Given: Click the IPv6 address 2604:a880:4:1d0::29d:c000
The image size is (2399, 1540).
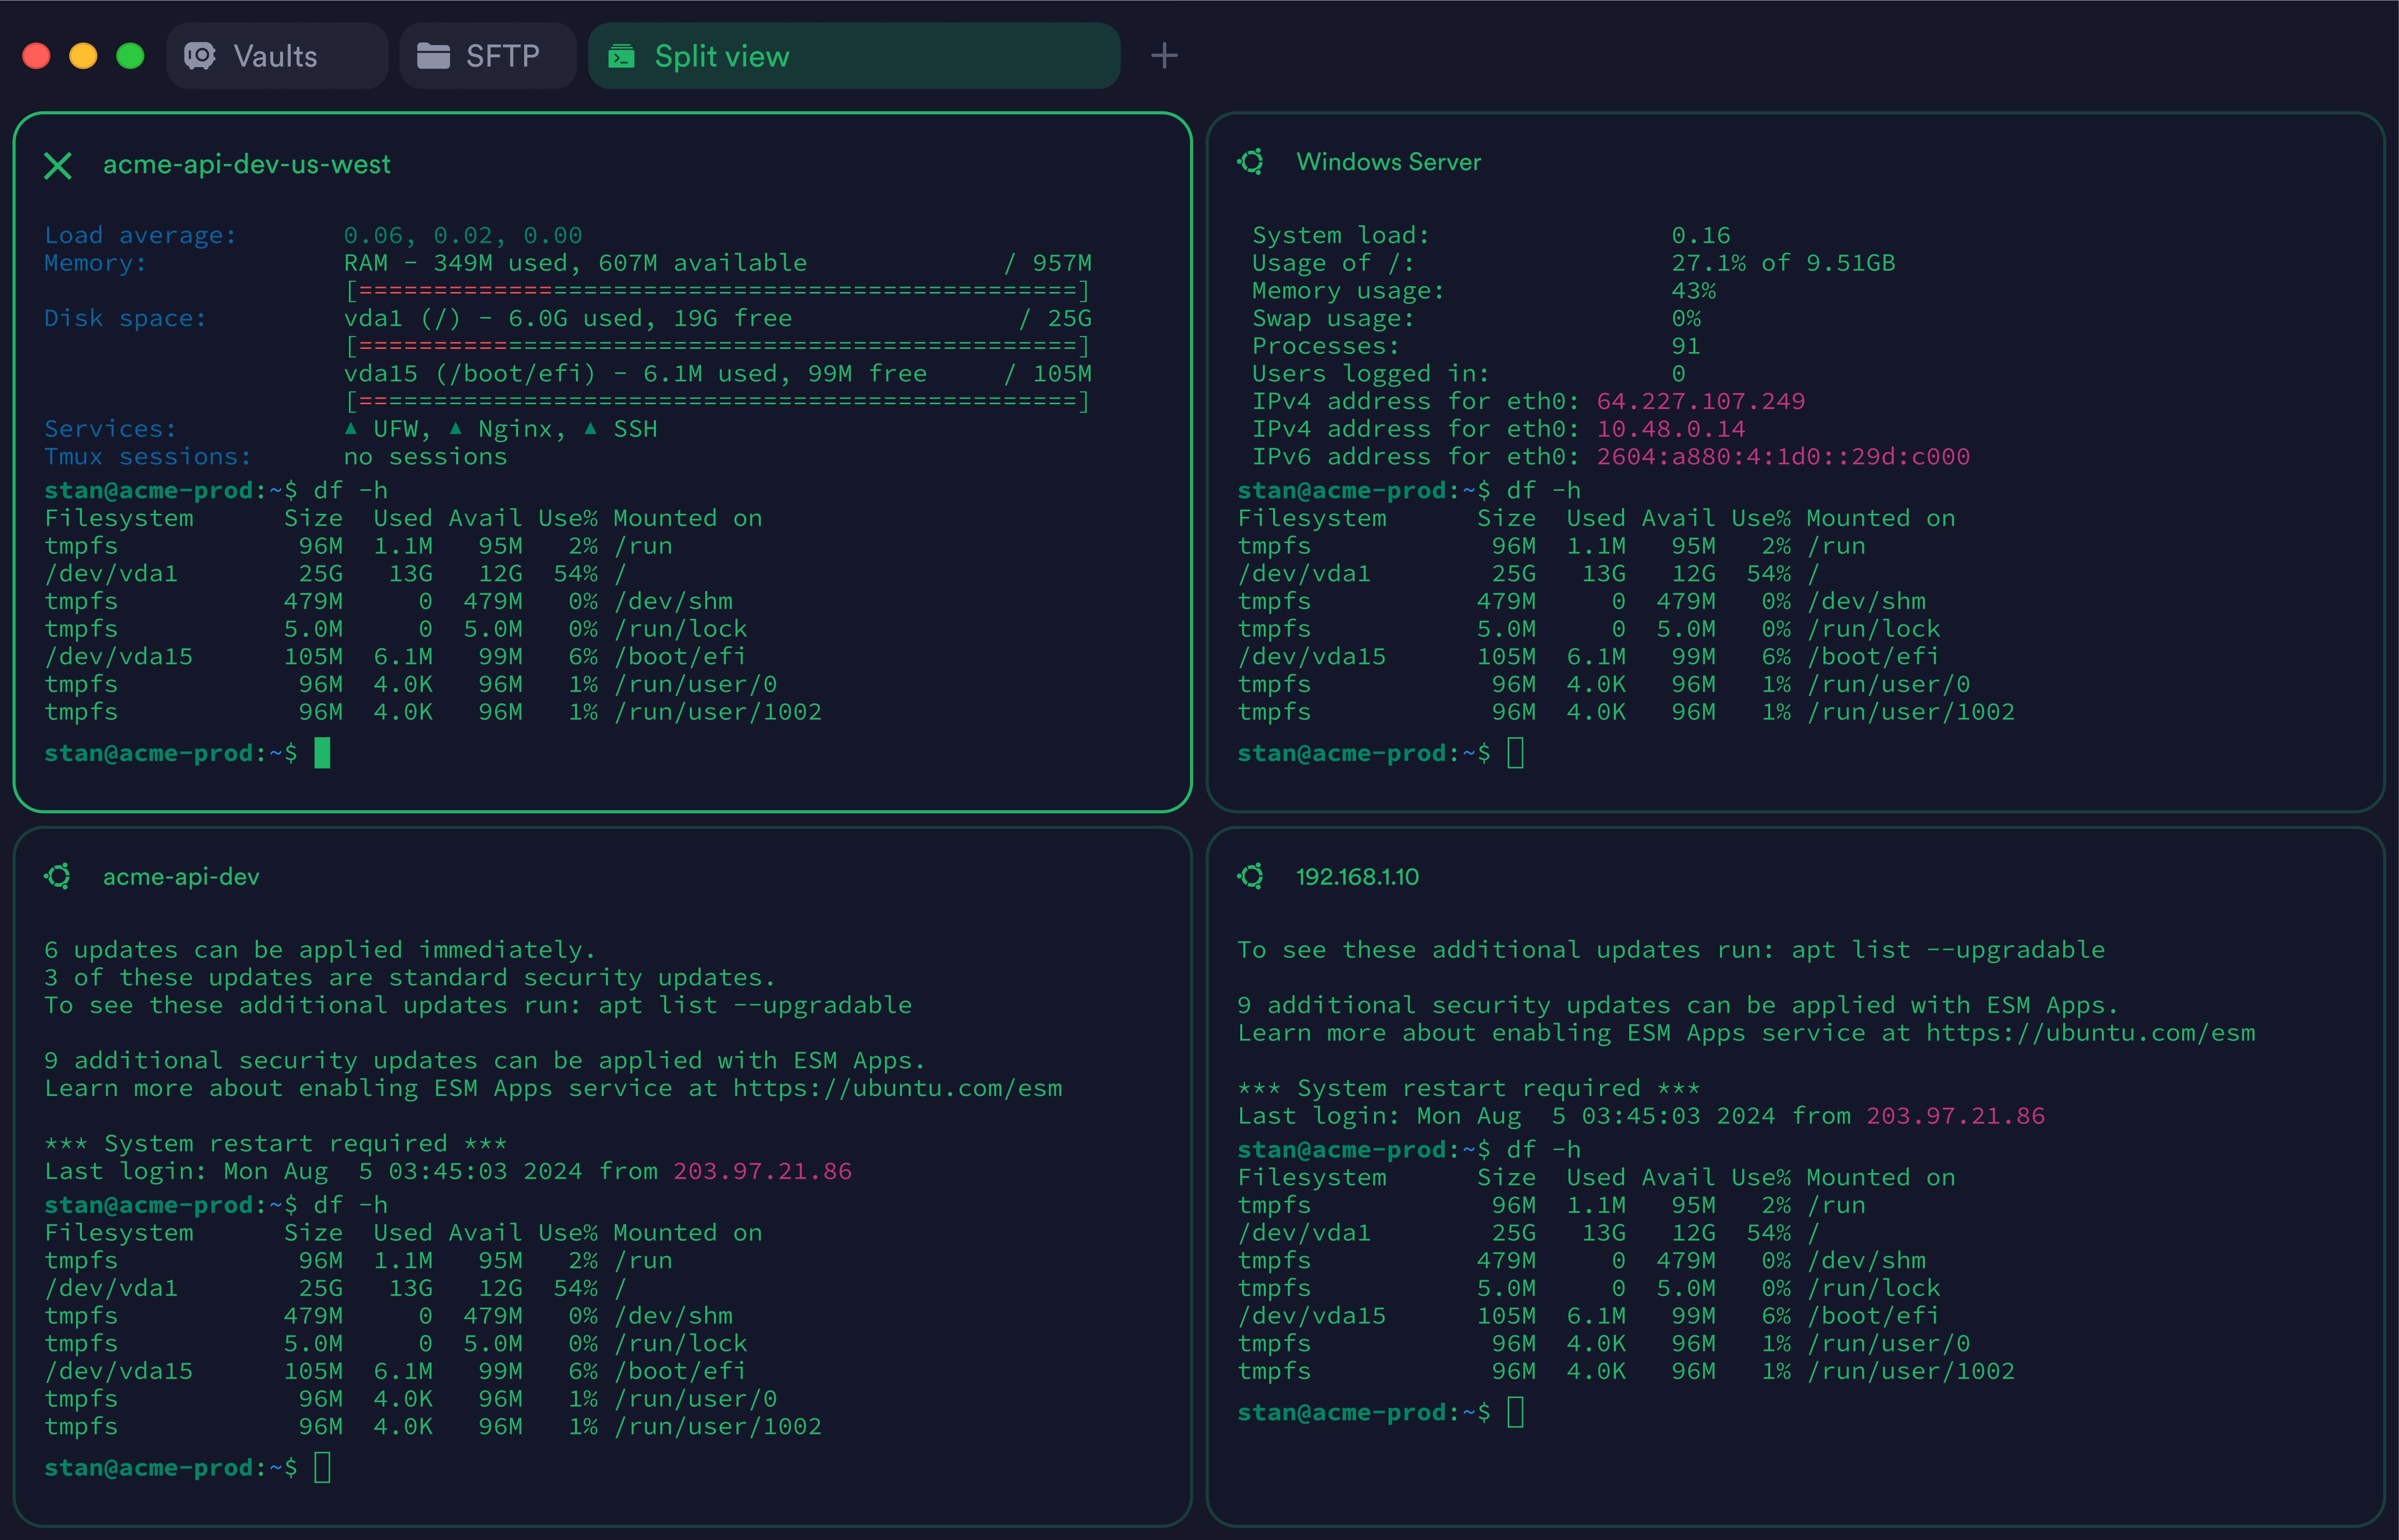Looking at the screenshot, I should [1783, 457].
